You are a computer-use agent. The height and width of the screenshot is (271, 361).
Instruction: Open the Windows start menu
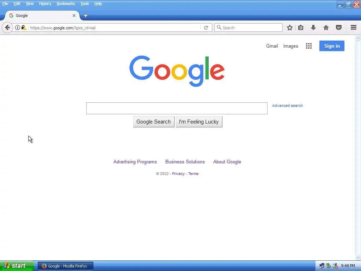pyautogui.click(x=17, y=266)
